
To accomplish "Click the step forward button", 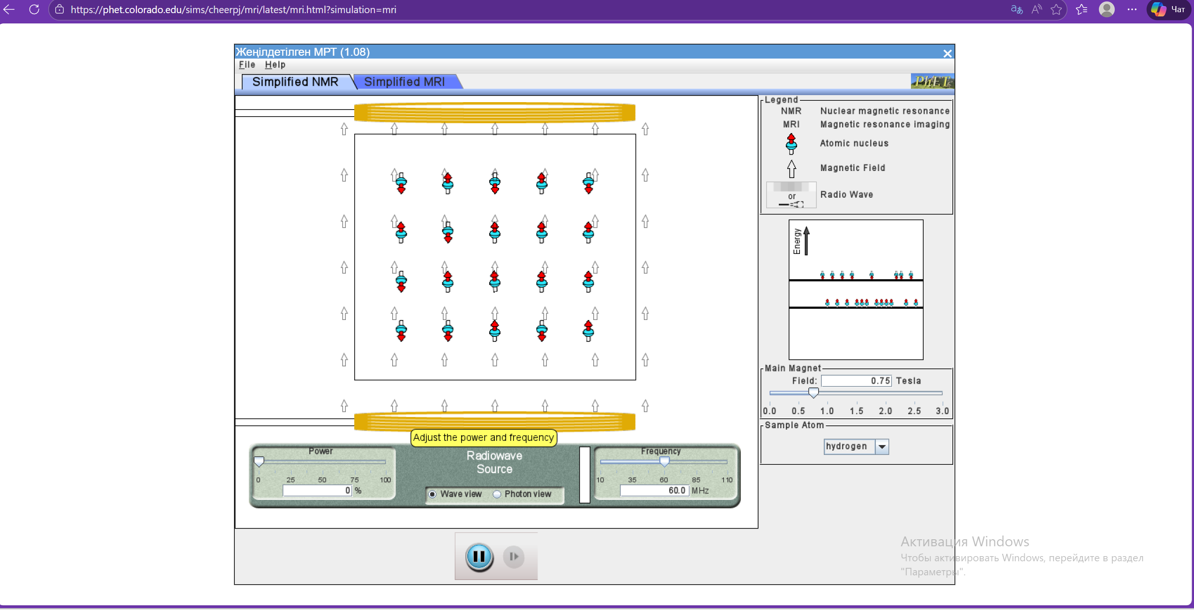I will pos(514,556).
